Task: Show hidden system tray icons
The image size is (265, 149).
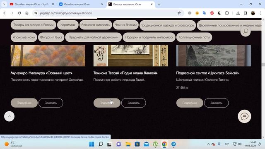Action: click(208, 144)
